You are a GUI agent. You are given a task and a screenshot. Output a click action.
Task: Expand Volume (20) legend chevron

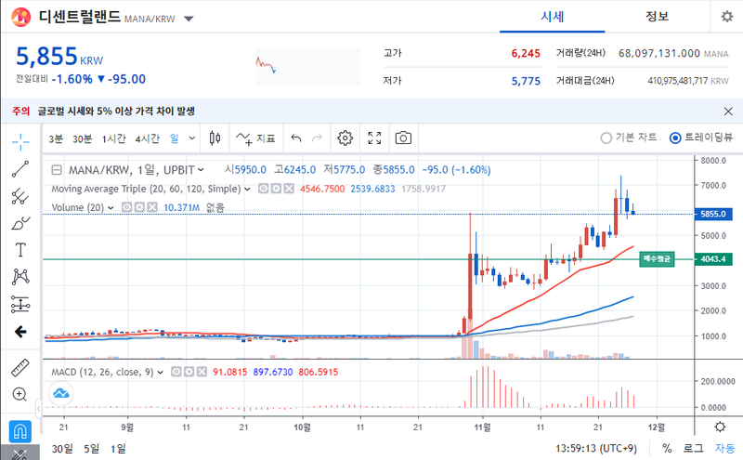point(111,208)
